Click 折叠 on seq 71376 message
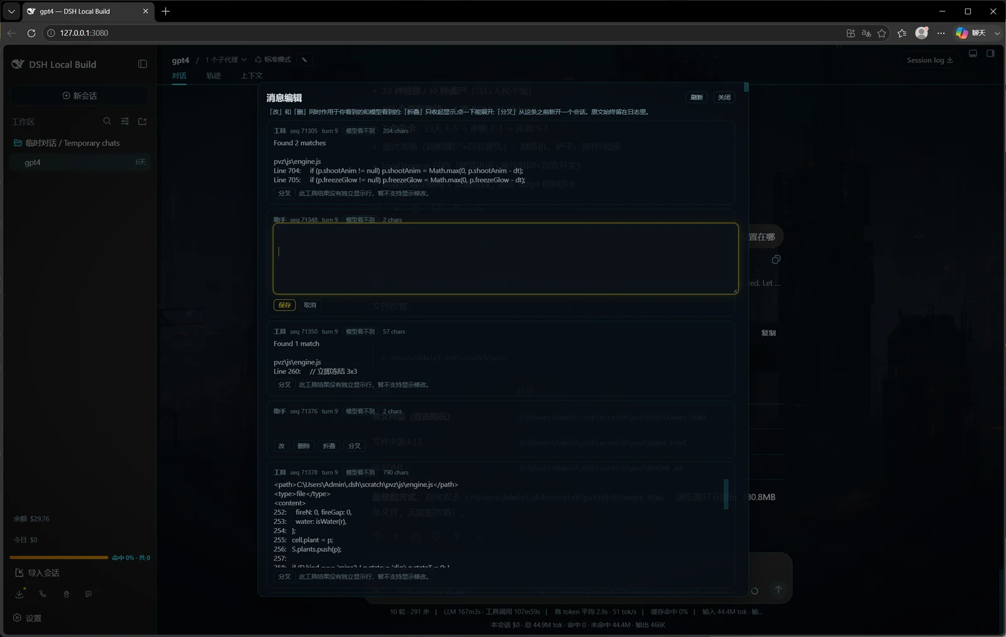Screen dimensions: 1006x637 click(329, 446)
